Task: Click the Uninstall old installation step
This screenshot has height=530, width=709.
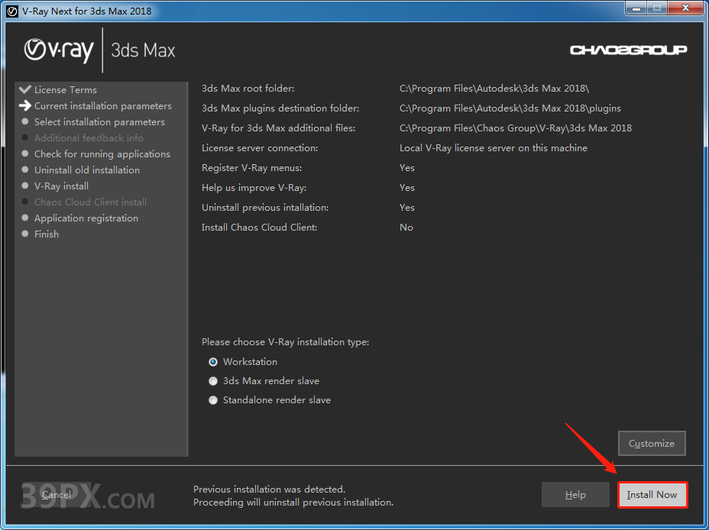Action: 87,170
